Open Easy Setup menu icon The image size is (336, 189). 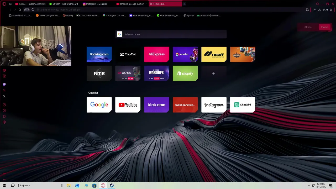point(331,10)
